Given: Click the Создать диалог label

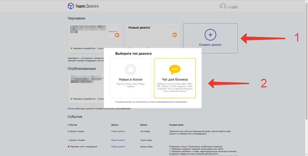Looking at the screenshot, I should 210,45.
